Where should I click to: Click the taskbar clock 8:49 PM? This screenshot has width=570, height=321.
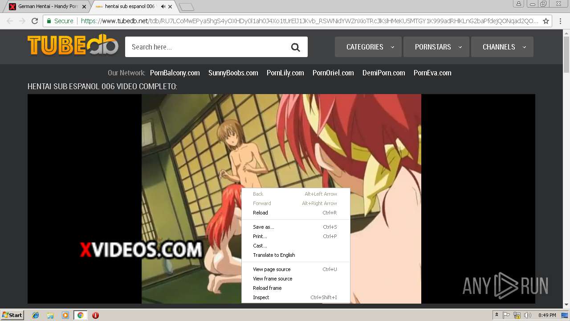[x=547, y=315]
